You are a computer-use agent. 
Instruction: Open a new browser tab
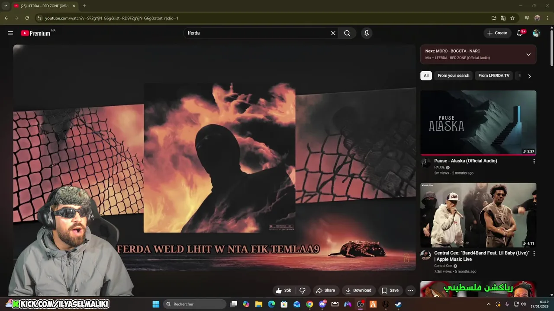click(x=84, y=6)
